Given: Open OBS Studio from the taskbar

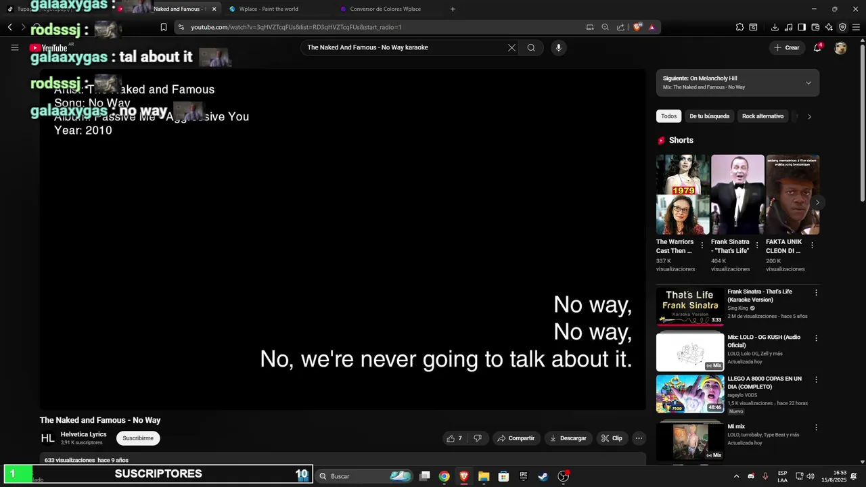Looking at the screenshot, I should tap(563, 476).
